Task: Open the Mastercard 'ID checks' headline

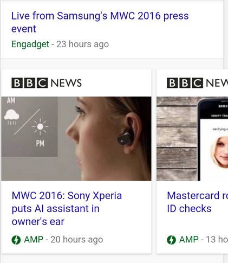Action: (197, 202)
